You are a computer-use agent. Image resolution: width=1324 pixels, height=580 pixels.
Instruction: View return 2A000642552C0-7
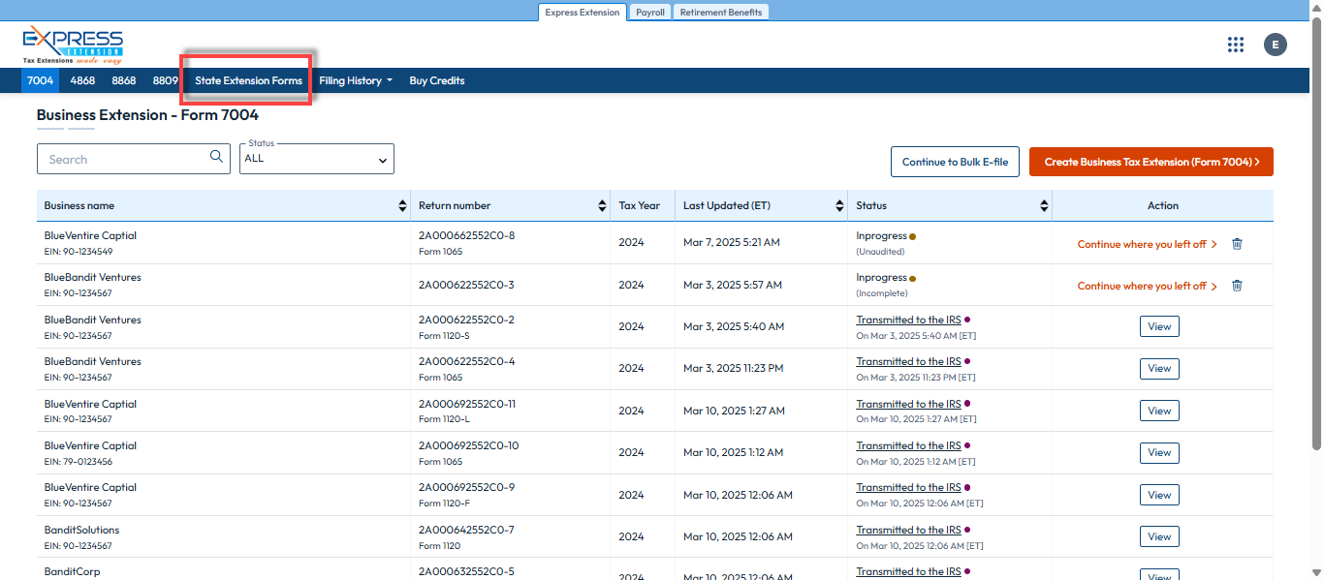click(1159, 536)
